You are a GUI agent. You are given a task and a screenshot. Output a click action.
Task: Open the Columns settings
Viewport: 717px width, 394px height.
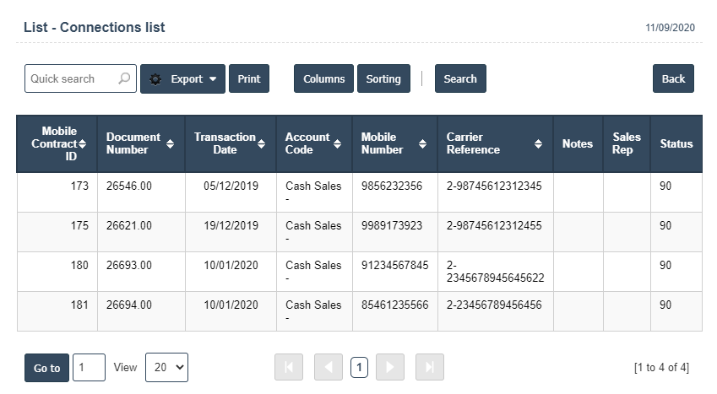[x=323, y=78]
